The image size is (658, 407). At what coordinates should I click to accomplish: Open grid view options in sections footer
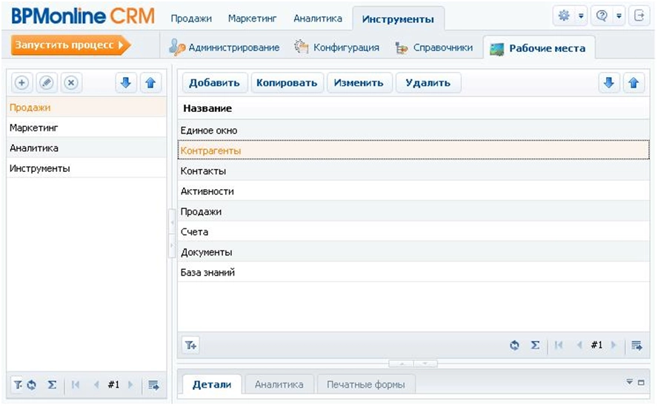[x=637, y=345]
